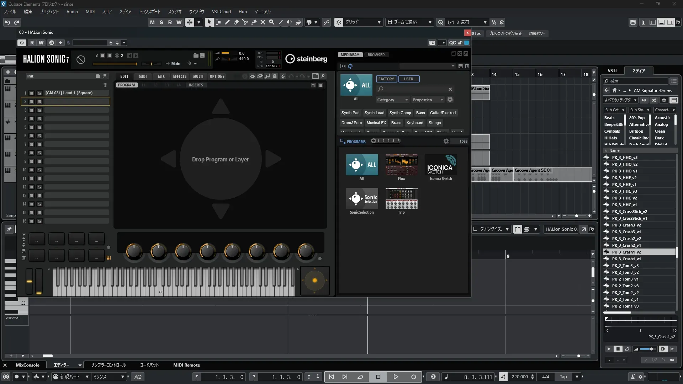Solo slot 1 Lead 1 (Square)
The height and width of the screenshot is (384, 683).
click(x=39, y=93)
